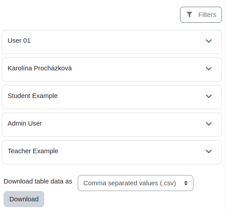
Task: Click the Download button
Action: click(24, 199)
